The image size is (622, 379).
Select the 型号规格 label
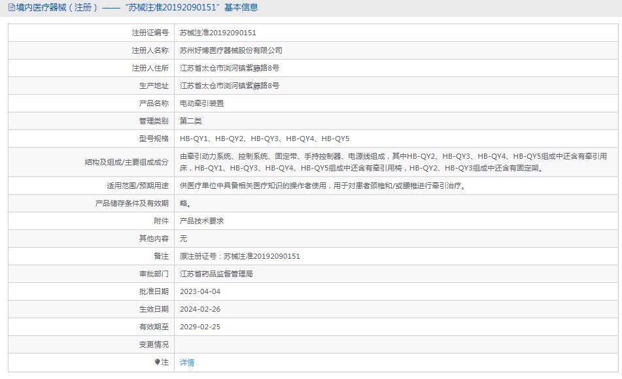[x=154, y=139]
